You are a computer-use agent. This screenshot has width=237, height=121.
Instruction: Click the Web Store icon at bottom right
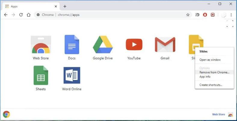tap(230, 114)
